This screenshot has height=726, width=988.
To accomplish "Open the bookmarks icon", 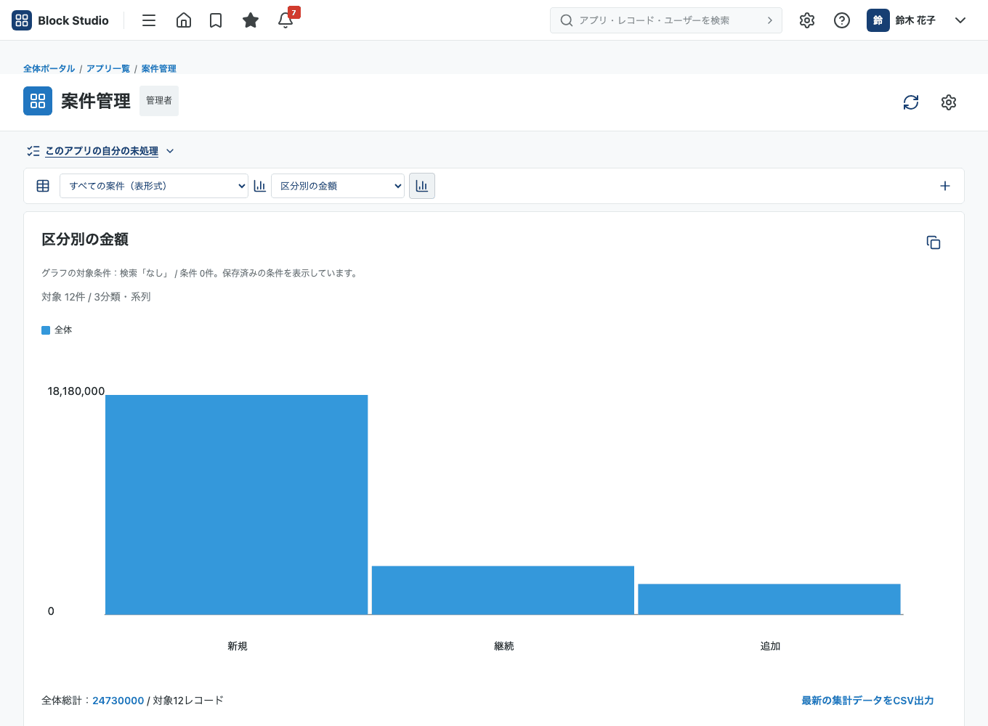I will coord(216,20).
